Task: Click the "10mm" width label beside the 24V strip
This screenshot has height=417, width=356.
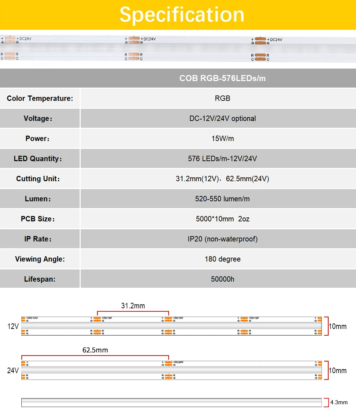Action: (x=338, y=371)
